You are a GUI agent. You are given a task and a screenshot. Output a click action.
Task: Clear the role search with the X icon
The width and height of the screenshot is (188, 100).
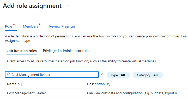(102, 74)
